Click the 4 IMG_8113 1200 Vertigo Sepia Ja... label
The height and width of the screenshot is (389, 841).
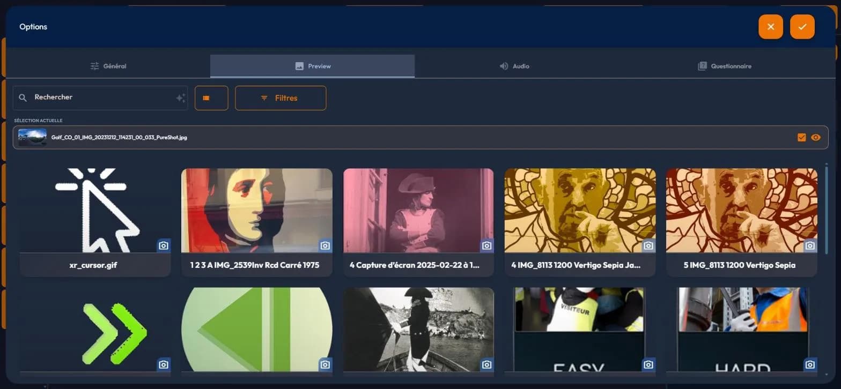pyautogui.click(x=576, y=265)
